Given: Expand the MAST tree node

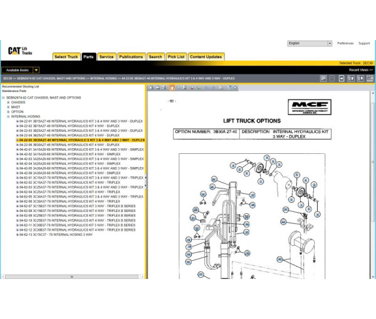Looking at the screenshot, I should point(9,107).
